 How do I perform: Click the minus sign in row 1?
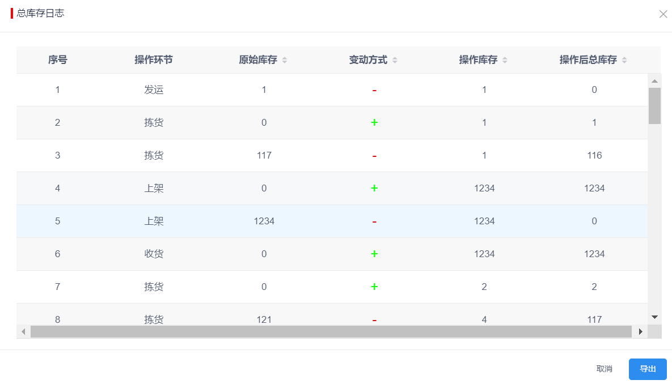point(374,90)
